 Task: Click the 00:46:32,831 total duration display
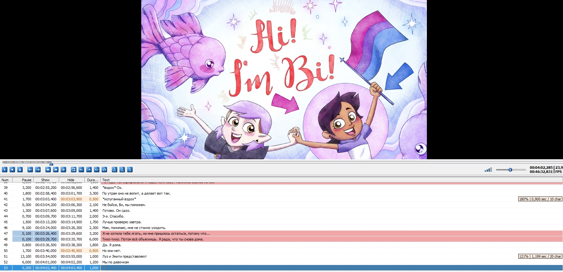[x=541, y=172]
